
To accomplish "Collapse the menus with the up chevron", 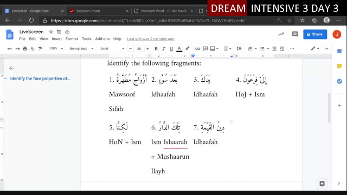I will 326,49.
